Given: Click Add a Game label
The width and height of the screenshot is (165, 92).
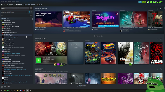Looking at the screenshot, I should [7, 87].
